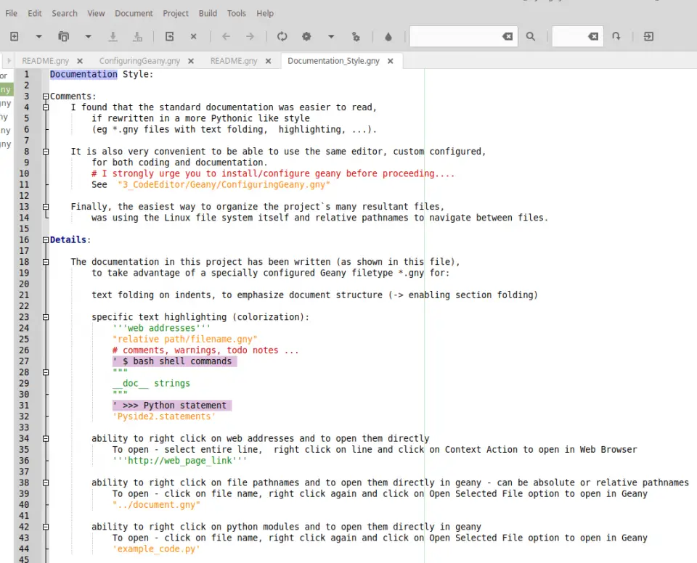697x563 pixels.
Task: Collapse the Comments fold on line 3
Action: pyautogui.click(x=45, y=95)
